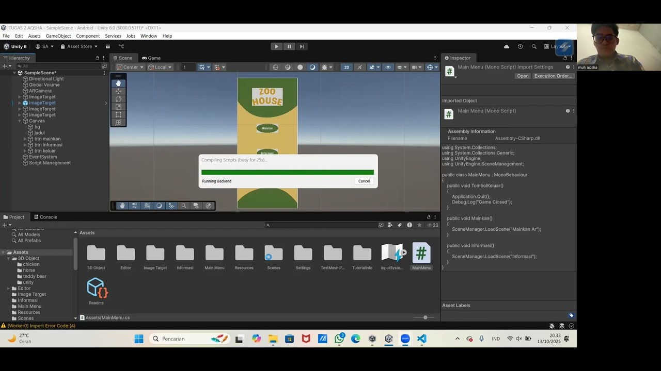The height and width of the screenshot is (371, 661).
Task: Open the Window menu
Action: click(149, 36)
